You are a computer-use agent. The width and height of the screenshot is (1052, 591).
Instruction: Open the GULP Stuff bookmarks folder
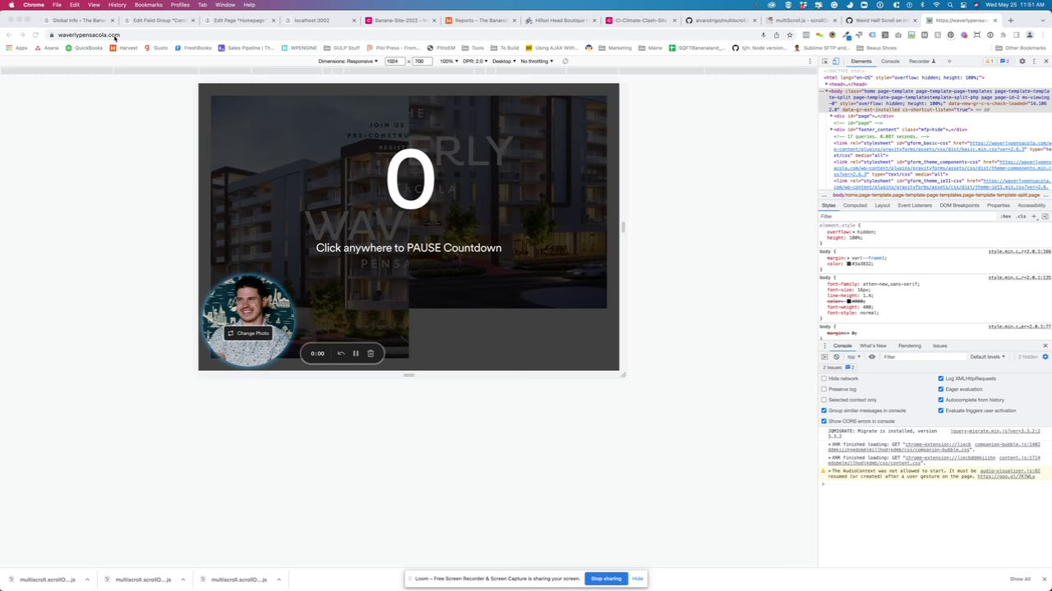(342, 48)
